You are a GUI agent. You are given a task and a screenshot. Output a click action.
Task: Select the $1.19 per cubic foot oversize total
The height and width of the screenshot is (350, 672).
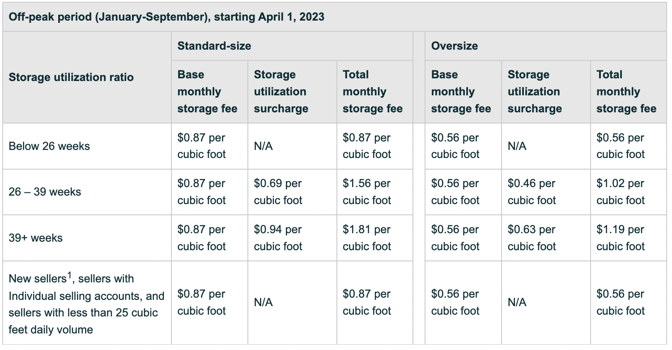(x=621, y=238)
